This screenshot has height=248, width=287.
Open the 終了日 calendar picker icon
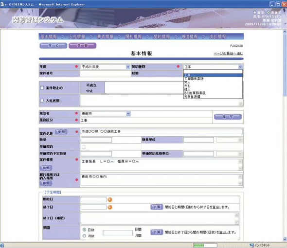[110, 207]
